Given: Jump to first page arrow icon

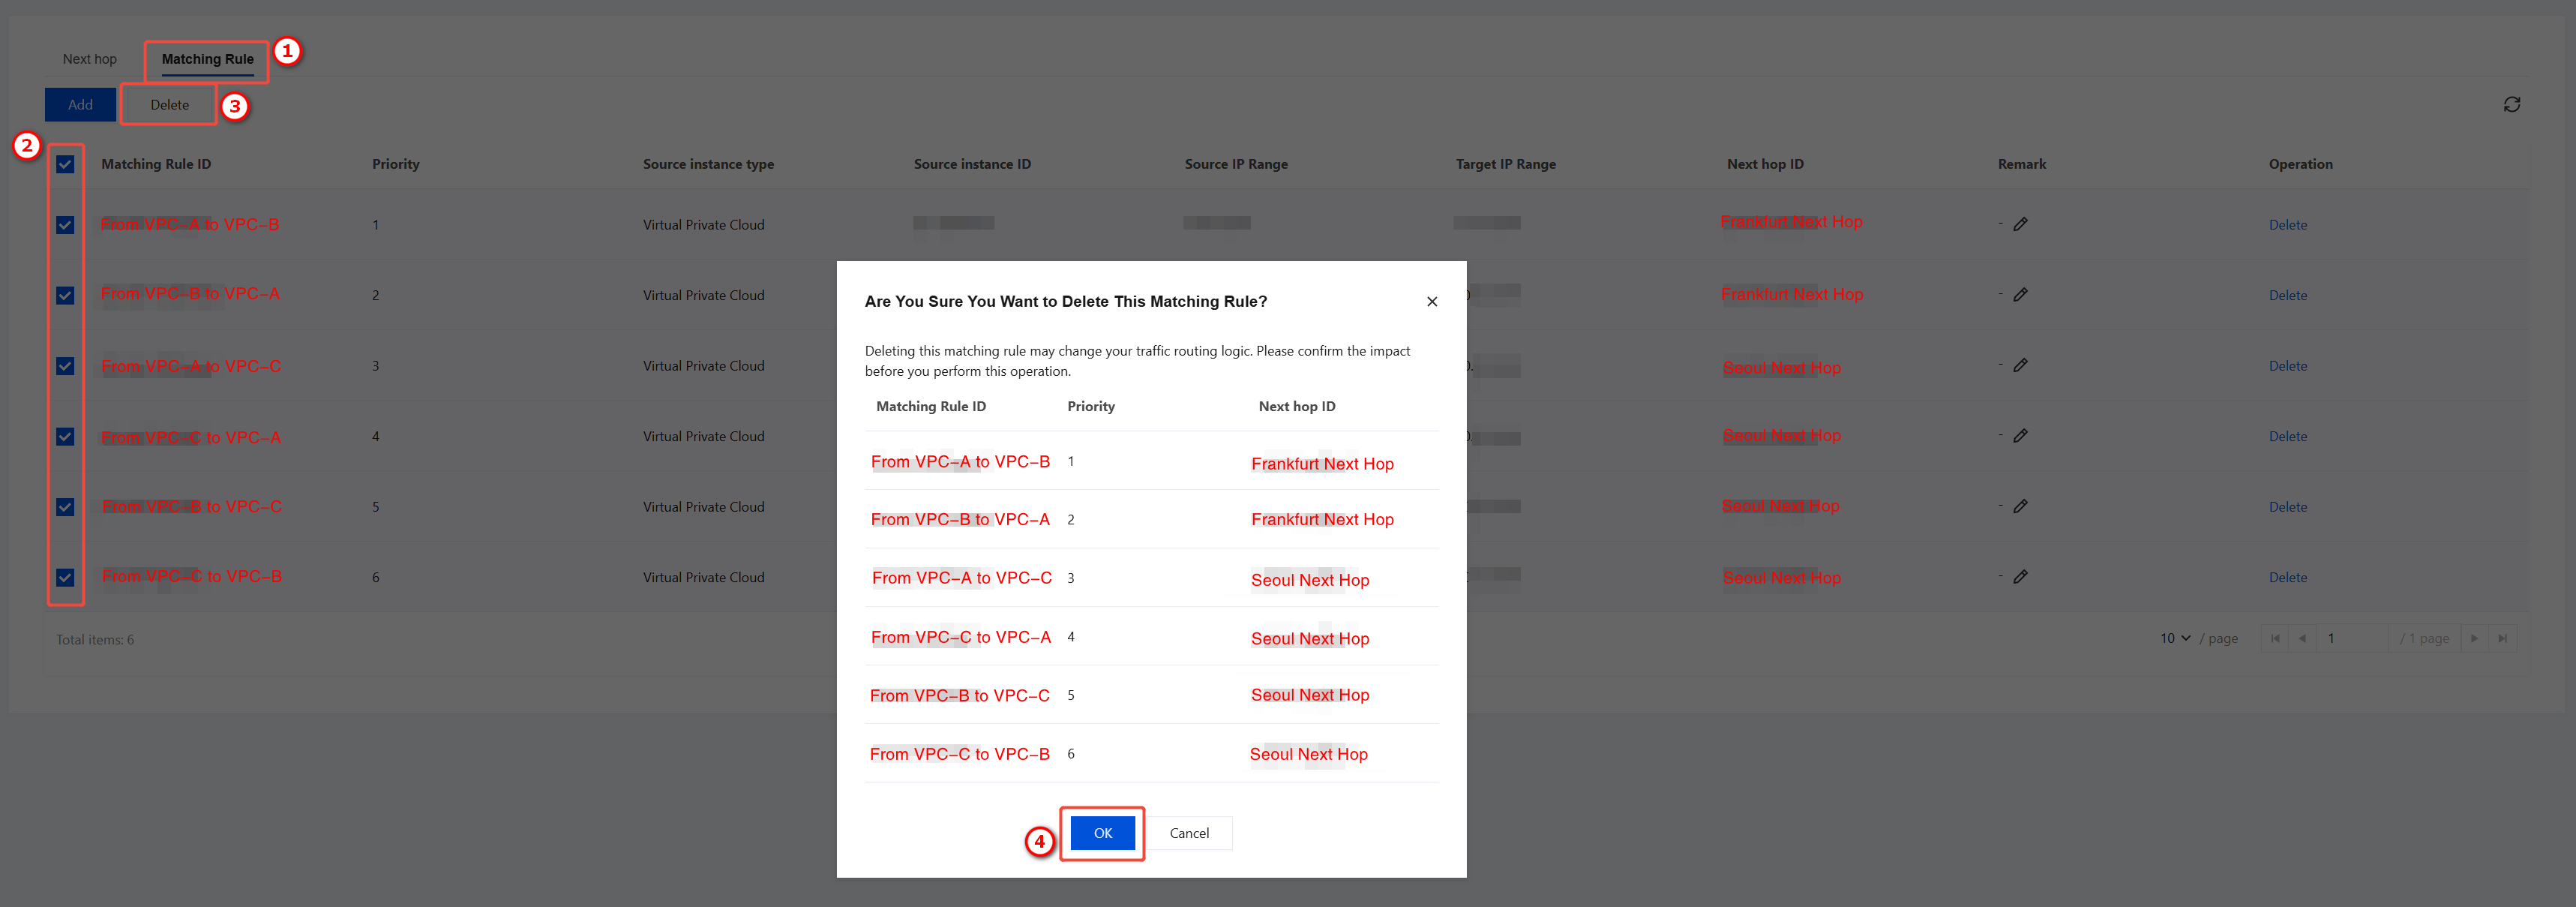Looking at the screenshot, I should pyautogui.click(x=2275, y=638).
